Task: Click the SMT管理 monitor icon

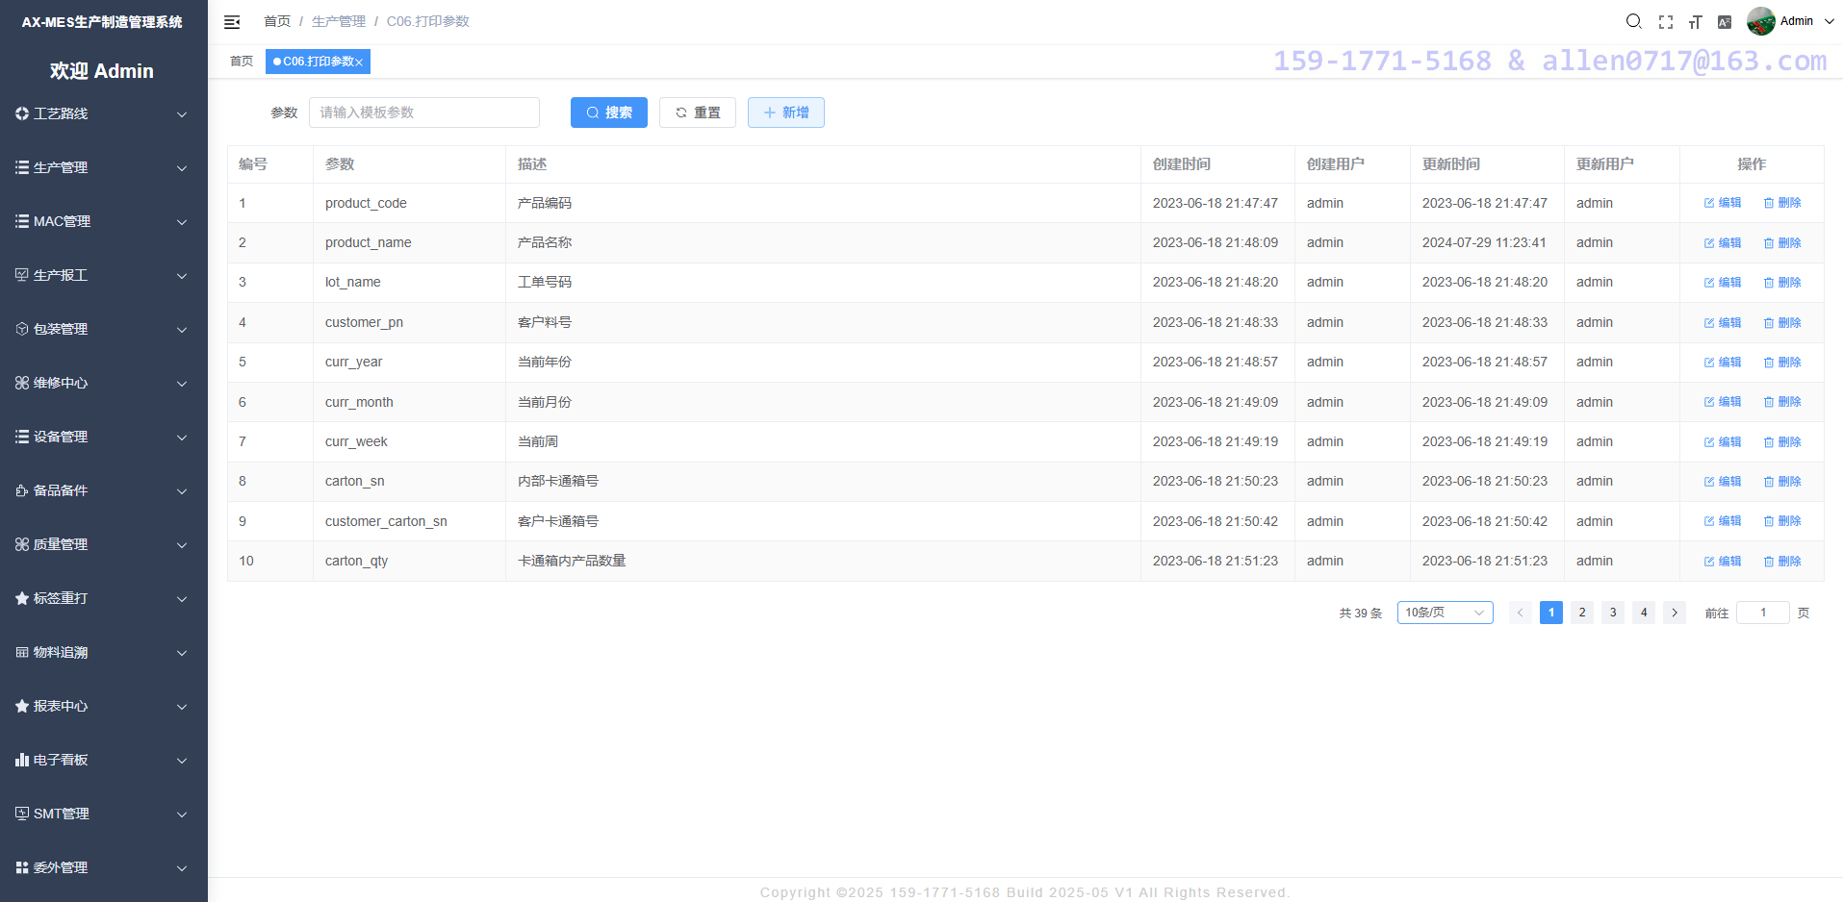Action: tap(22, 814)
